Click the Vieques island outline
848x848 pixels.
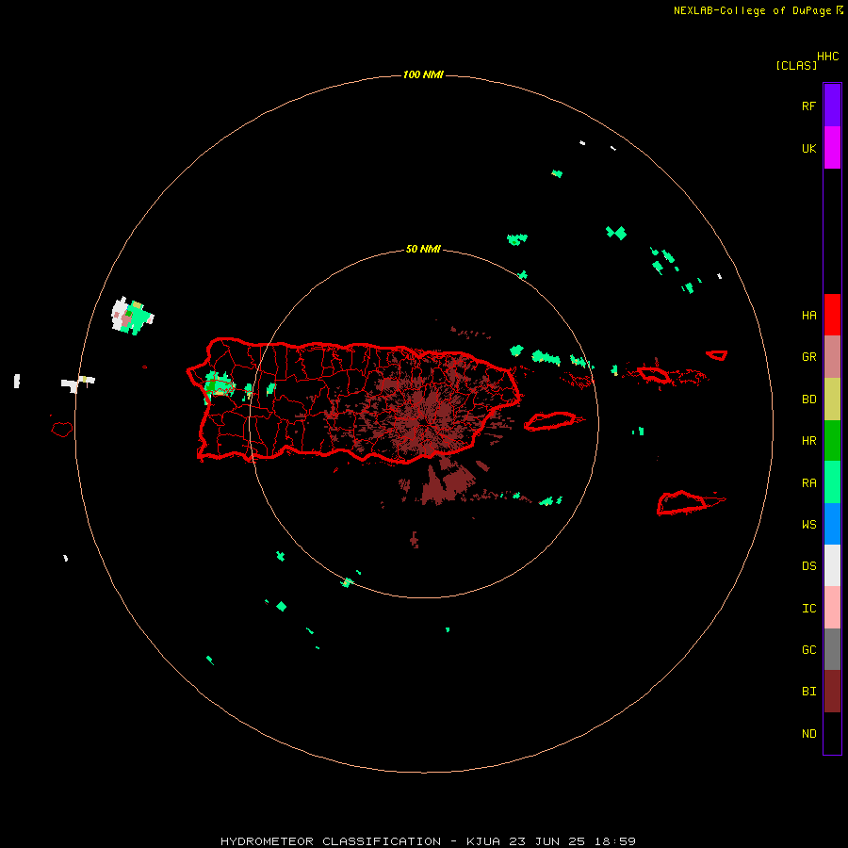click(550, 421)
